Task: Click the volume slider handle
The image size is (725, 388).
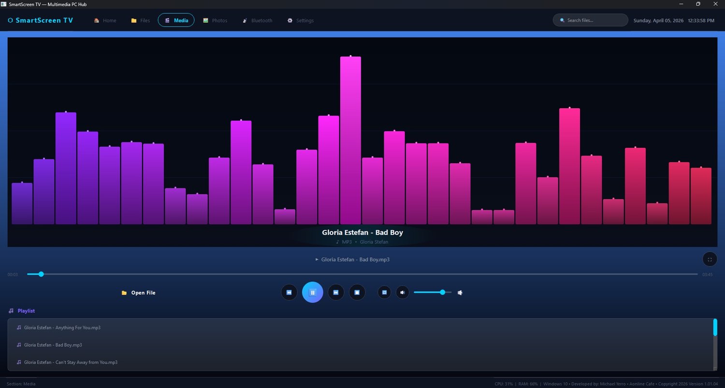Action: 442,292
